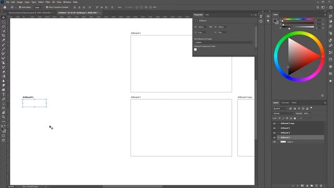Screen dimensions: 334x188
Task: Switch to the Channels tab
Action: (285, 103)
